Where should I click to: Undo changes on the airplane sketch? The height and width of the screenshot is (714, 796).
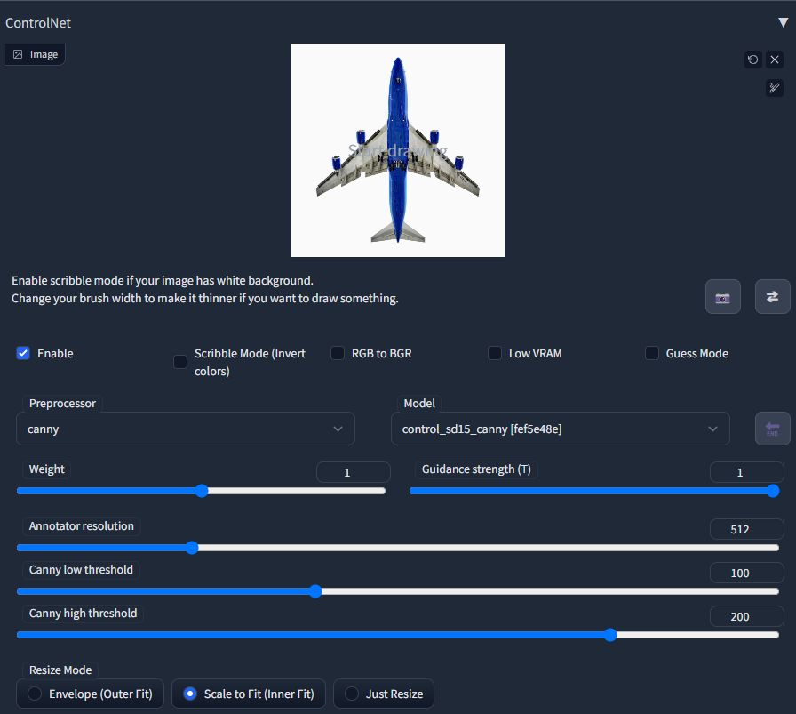[752, 59]
